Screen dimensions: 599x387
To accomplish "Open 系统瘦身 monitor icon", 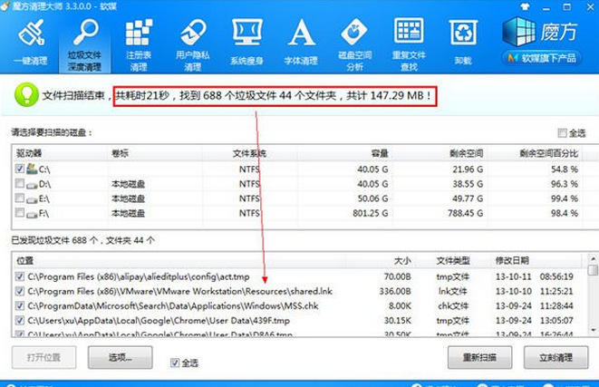I will [x=247, y=33].
